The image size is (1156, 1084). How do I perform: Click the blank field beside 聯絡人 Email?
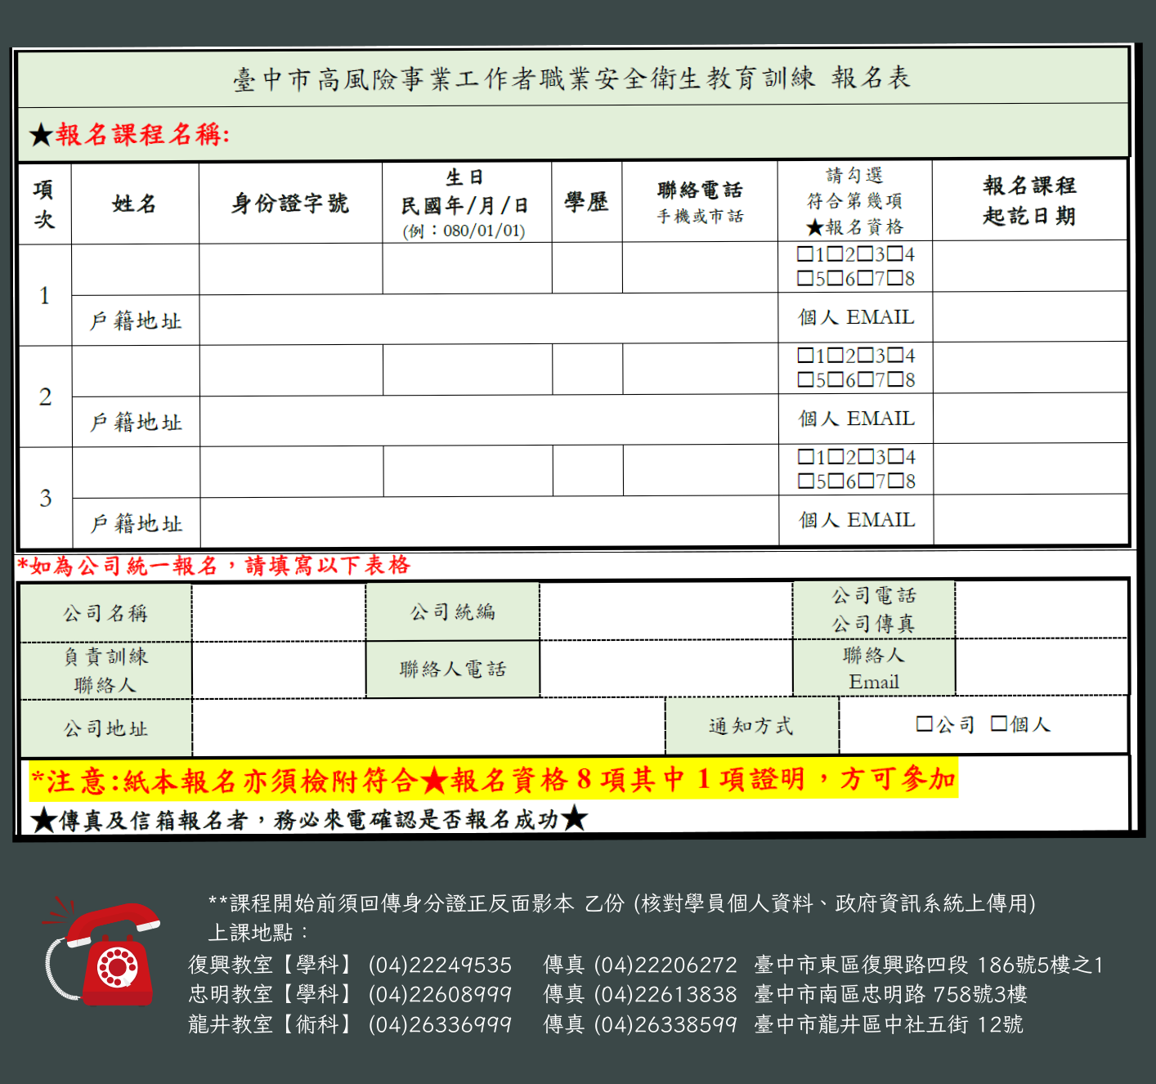point(1042,667)
